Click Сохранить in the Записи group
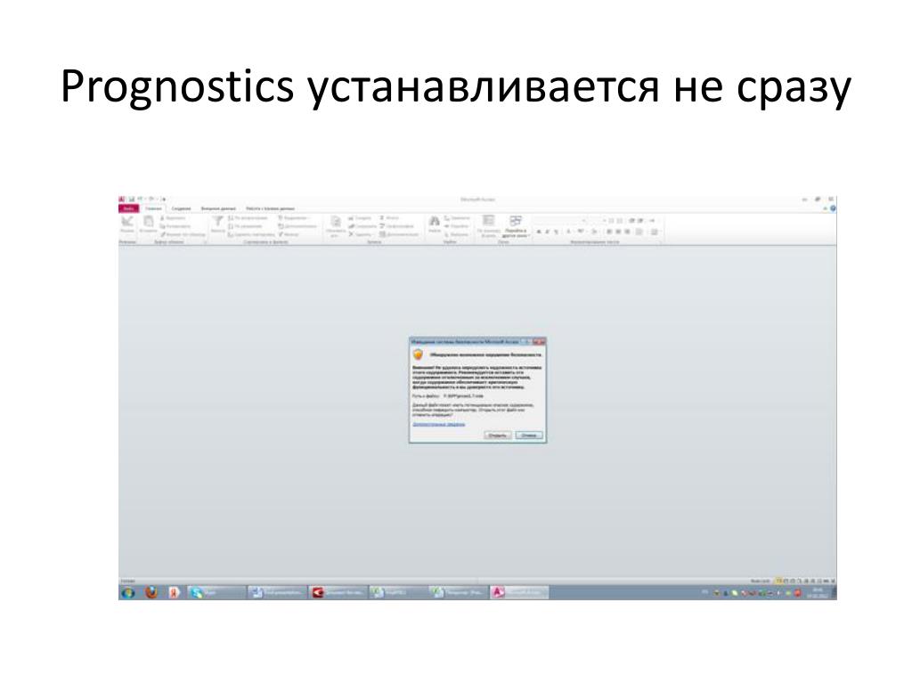 tap(362, 226)
